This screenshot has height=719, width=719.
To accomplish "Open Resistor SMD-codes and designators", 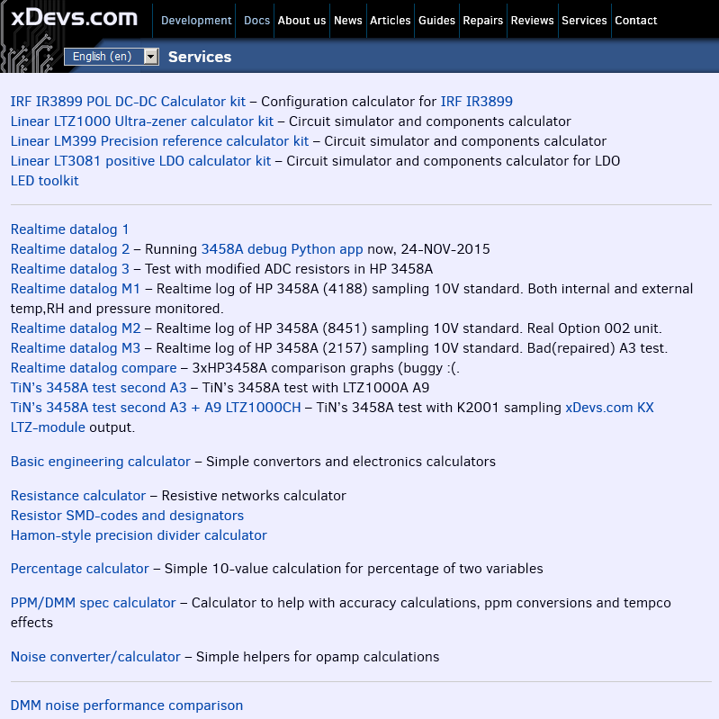I will point(127,516).
